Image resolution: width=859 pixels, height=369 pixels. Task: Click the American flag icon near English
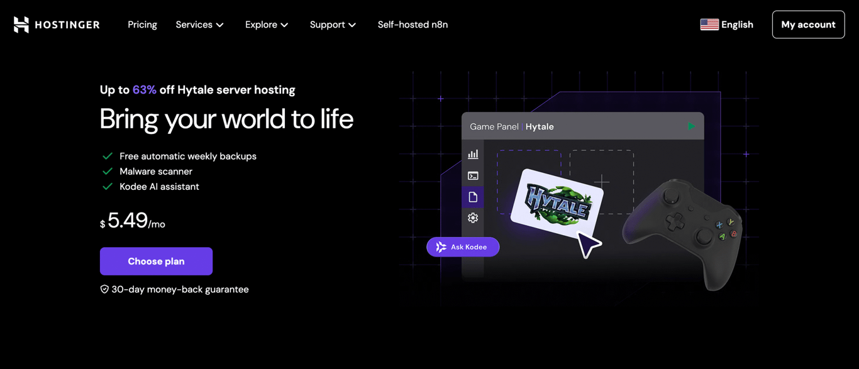tap(709, 24)
